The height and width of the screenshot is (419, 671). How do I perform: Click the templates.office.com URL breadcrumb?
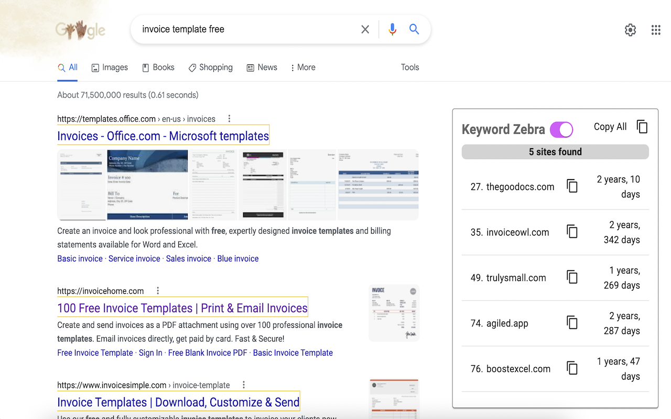click(x=136, y=119)
